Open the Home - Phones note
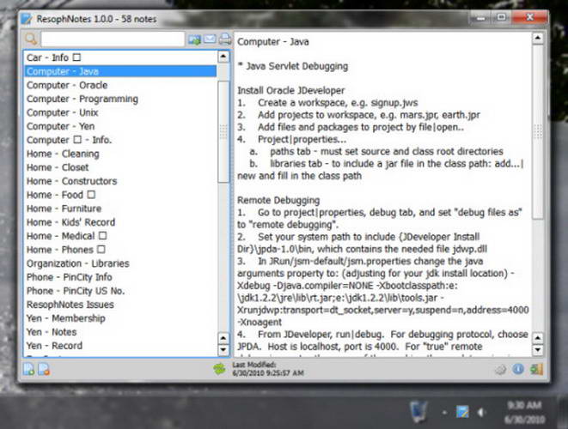 click(120, 250)
